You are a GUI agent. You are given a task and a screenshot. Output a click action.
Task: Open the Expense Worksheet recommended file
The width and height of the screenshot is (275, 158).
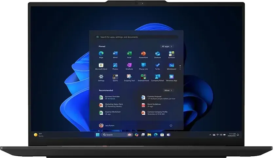[110, 113]
